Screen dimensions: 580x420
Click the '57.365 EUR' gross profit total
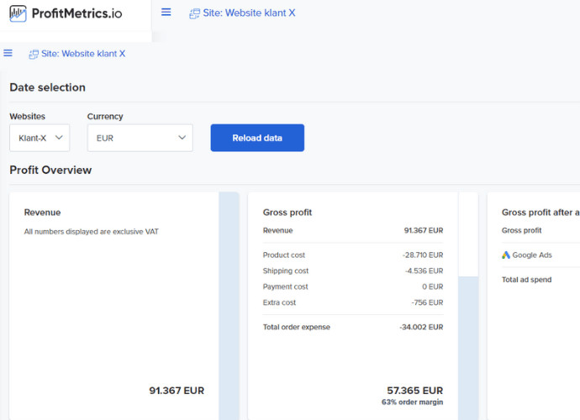(415, 391)
